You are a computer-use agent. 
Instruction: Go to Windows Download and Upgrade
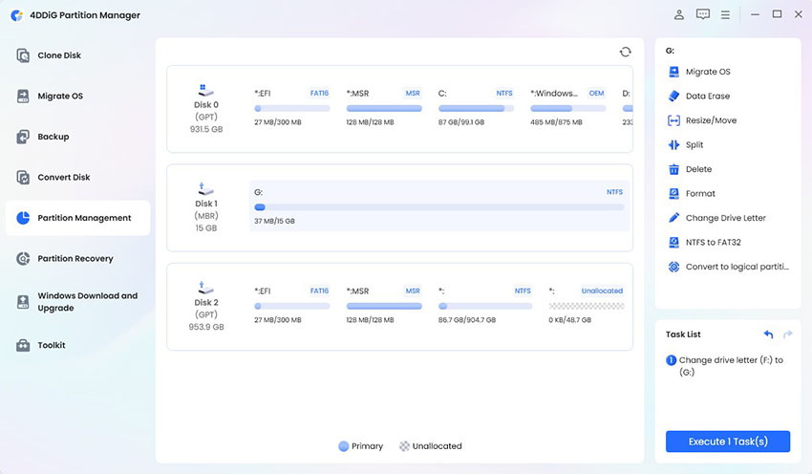(x=87, y=302)
